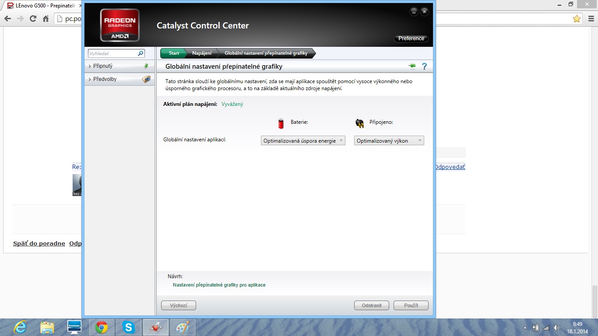Screen dimensions: 598x336
Task: Open the network signal tray icon
Action: (546, 328)
